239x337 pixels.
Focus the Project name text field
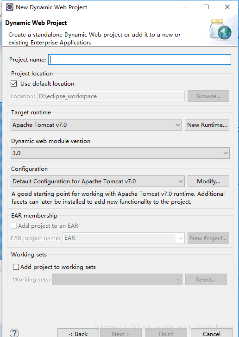139,60
